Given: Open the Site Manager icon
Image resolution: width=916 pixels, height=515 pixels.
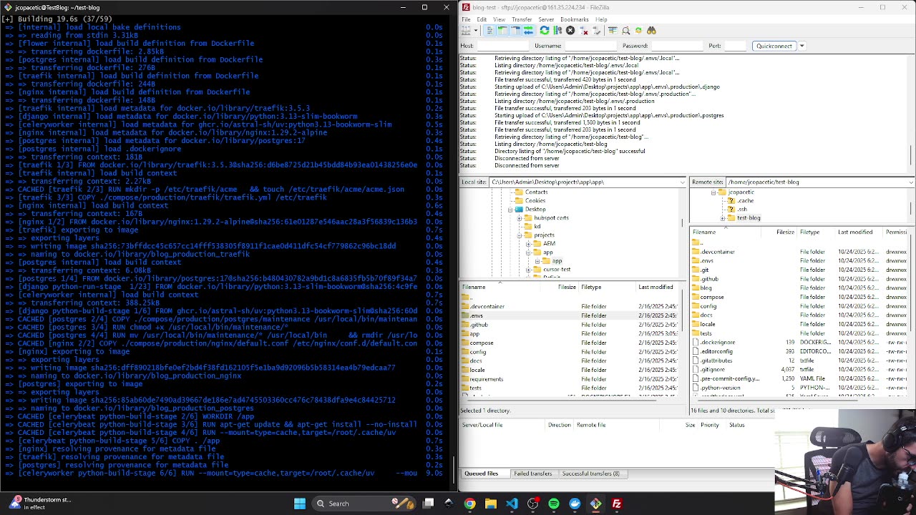Looking at the screenshot, I should [466, 31].
